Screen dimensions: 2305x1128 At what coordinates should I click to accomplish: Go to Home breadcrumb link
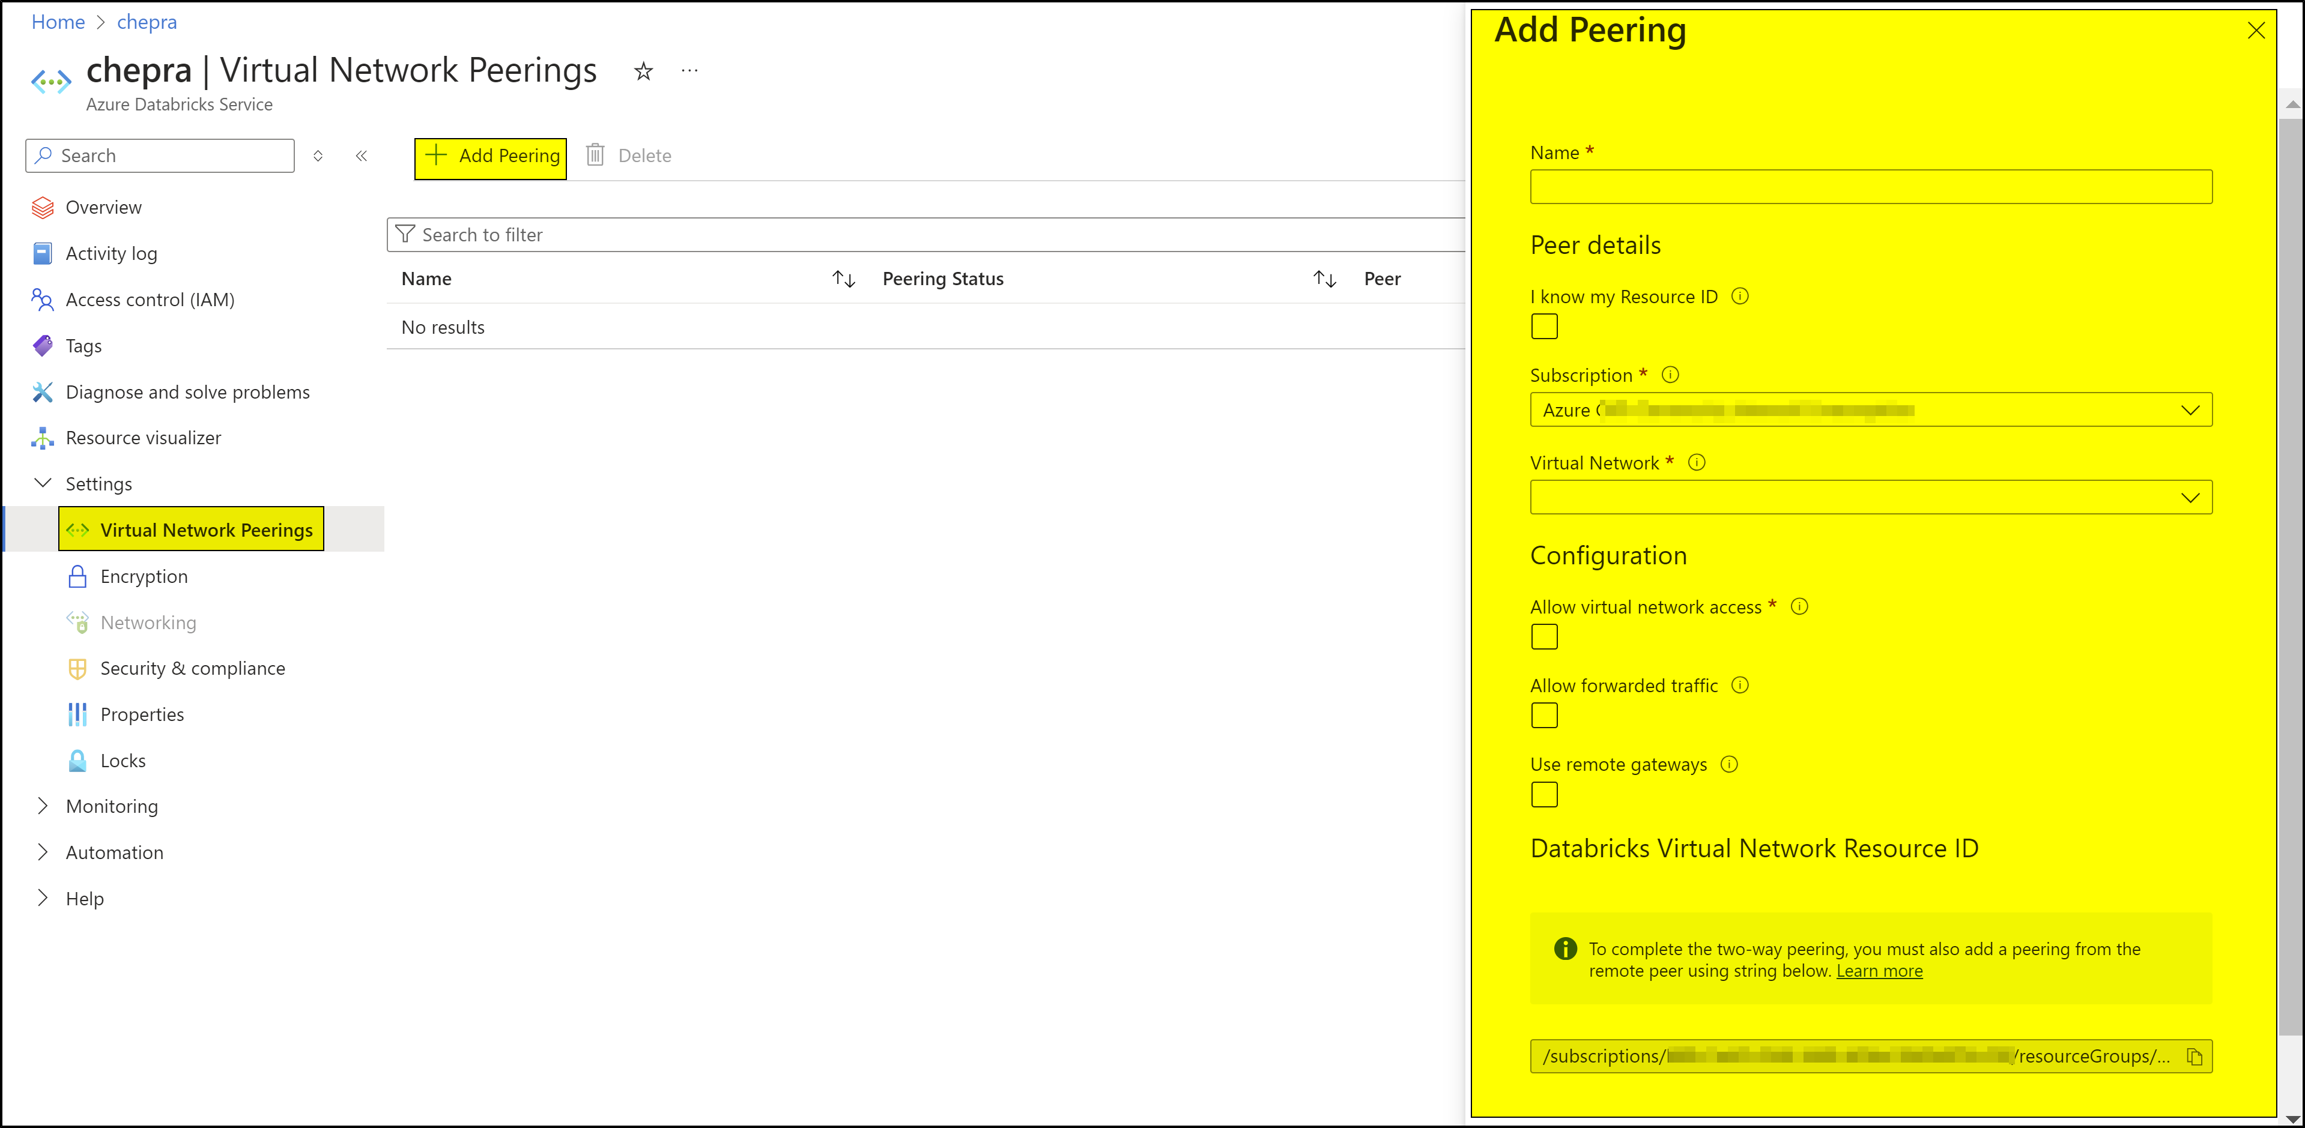click(x=58, y=22)
